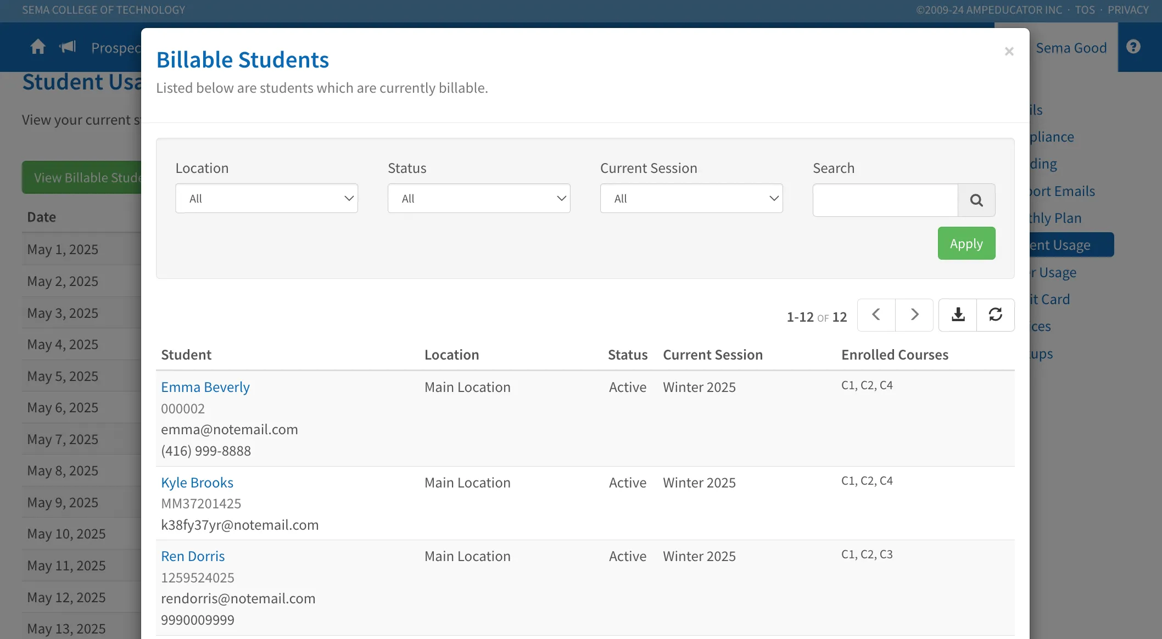Open Emma Beverly's student profile
This screenshot has width=1162, height=639.
205,387
